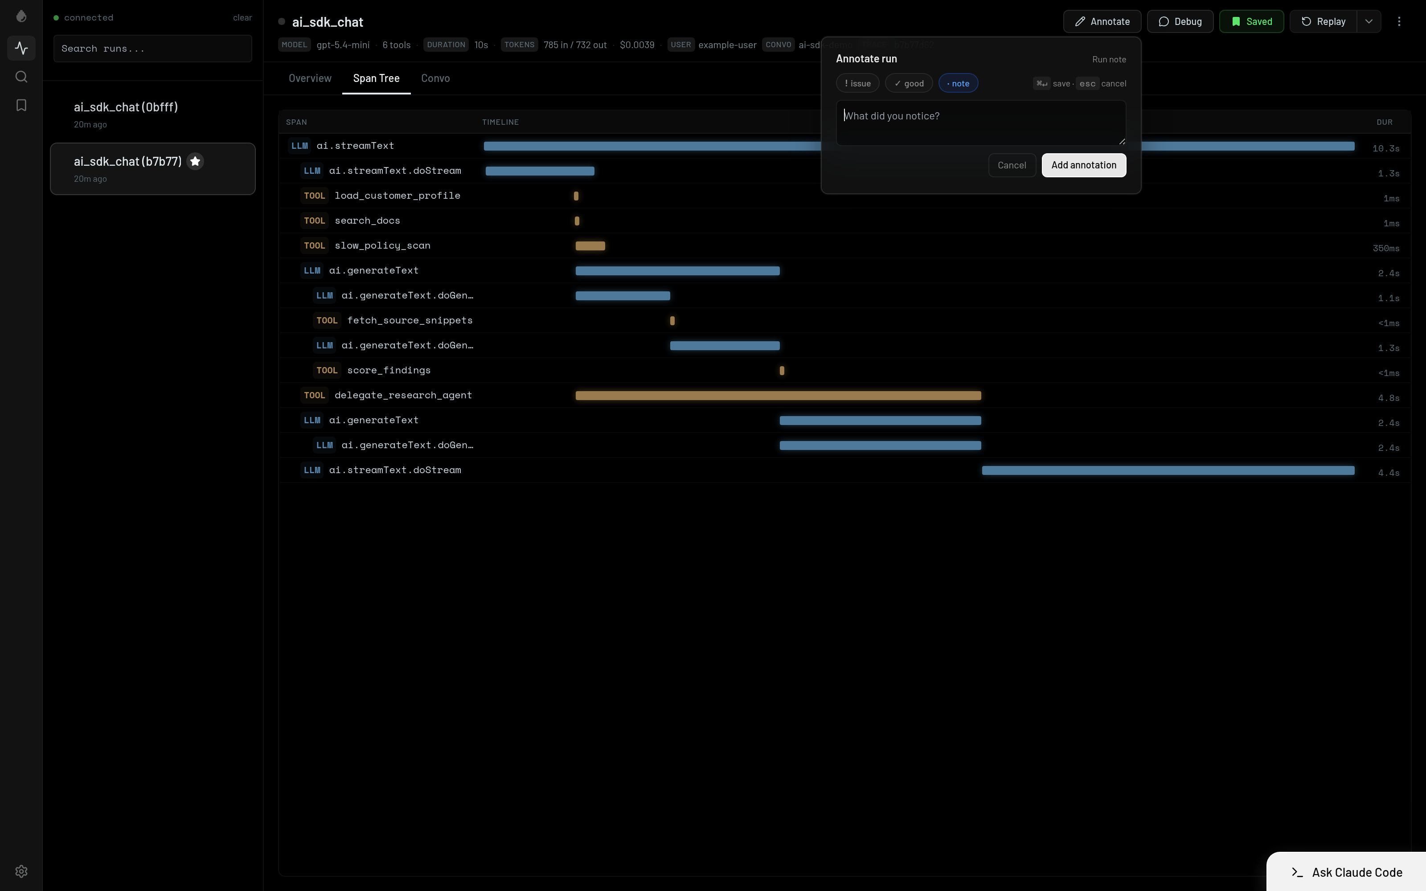This screenshot has height=891, width=1426.
Task: Select run ai_sdk_chat (b7b77)
Action: click(152, 168)
